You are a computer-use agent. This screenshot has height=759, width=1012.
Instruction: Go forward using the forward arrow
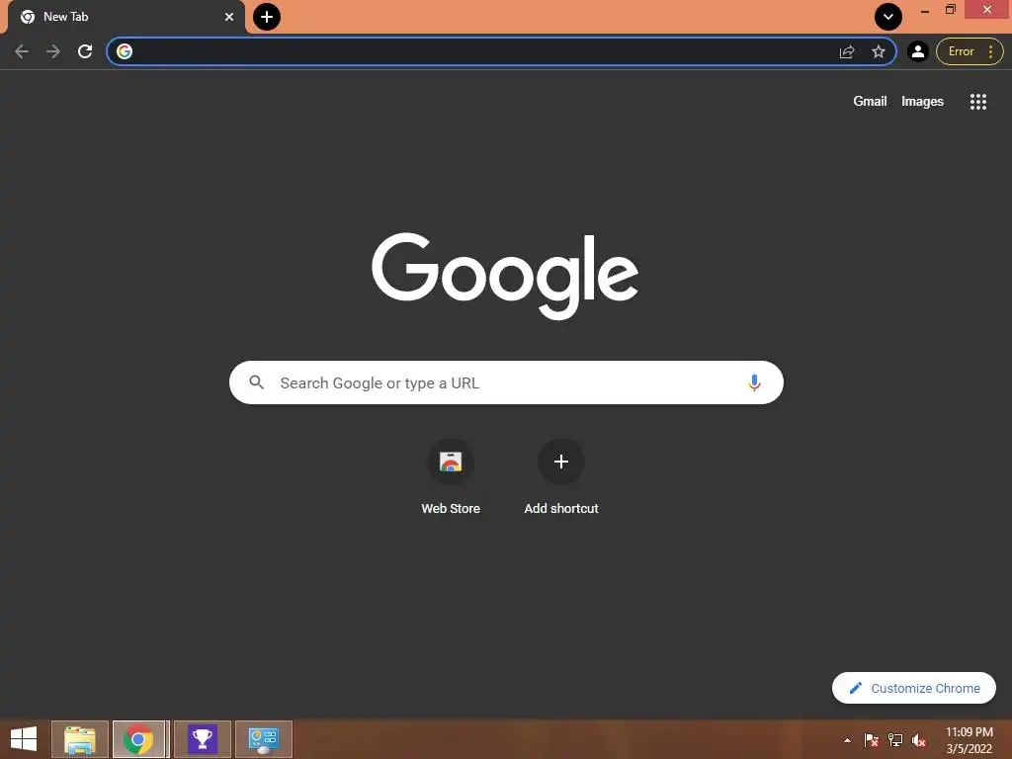(x=53, y=51)
